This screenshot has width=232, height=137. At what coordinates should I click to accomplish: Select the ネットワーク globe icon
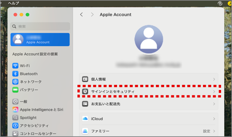(x=15, y=82)
